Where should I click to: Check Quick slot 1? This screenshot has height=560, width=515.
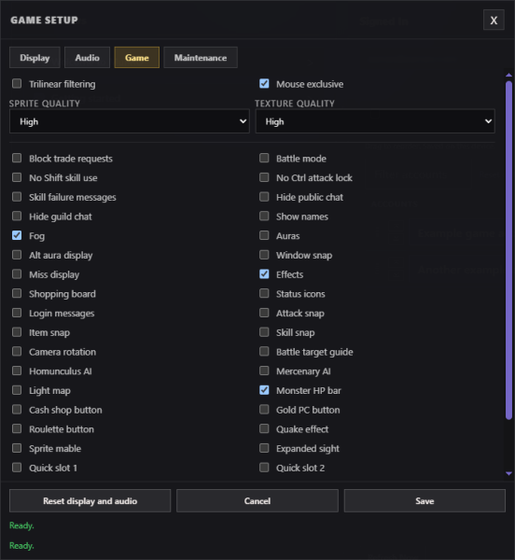[x=17, y=468]
